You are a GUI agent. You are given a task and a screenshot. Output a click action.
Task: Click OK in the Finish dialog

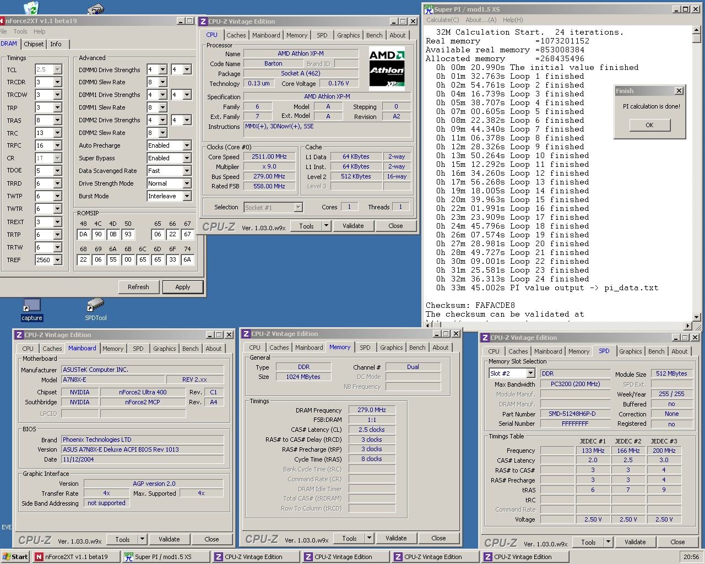coord(649,125)
